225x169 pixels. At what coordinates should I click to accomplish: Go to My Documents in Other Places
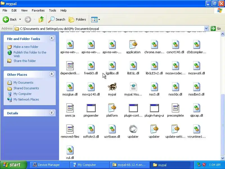point(23,83)
